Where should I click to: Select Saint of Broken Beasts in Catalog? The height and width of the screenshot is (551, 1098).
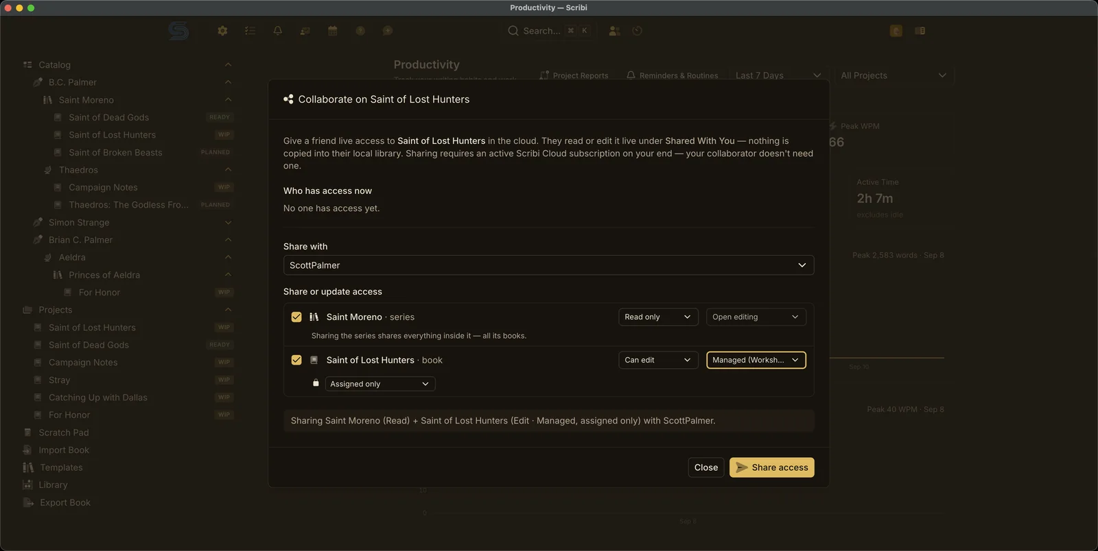(115, 152)
